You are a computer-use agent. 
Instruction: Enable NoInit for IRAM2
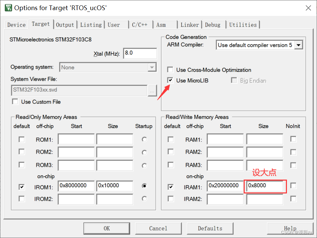293,199
